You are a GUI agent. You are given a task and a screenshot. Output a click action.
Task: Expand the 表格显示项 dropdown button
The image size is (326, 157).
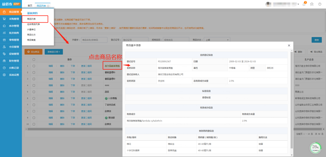54,52
